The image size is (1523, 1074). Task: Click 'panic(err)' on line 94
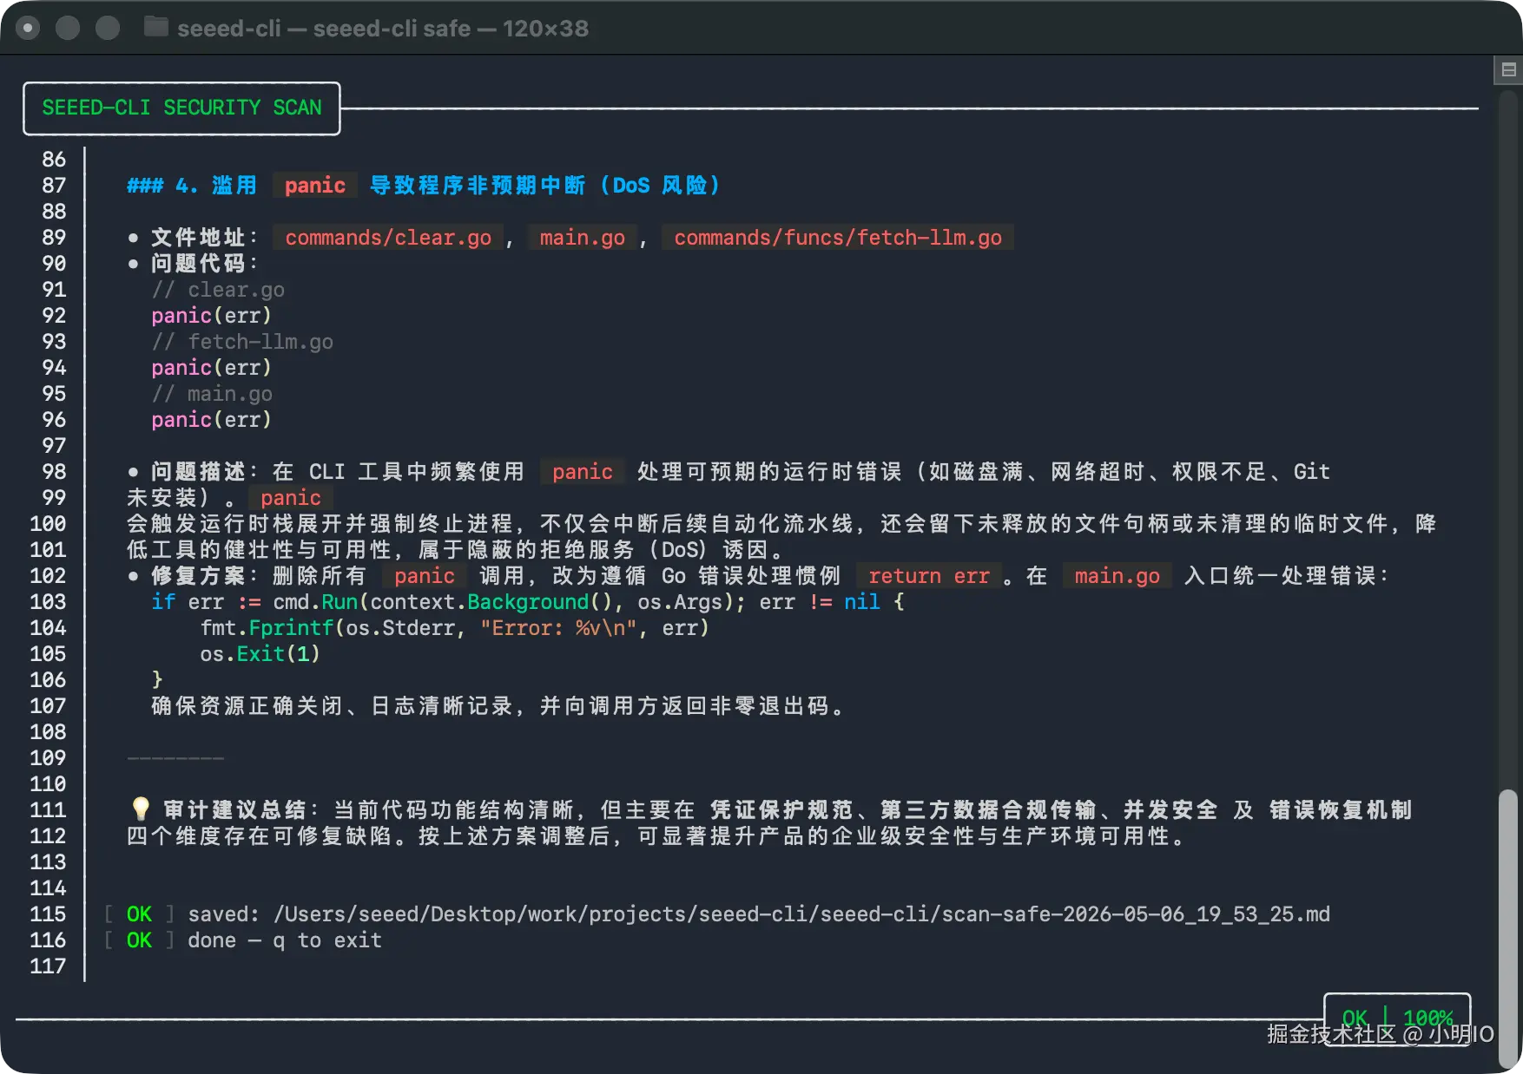tap(211, 368)
